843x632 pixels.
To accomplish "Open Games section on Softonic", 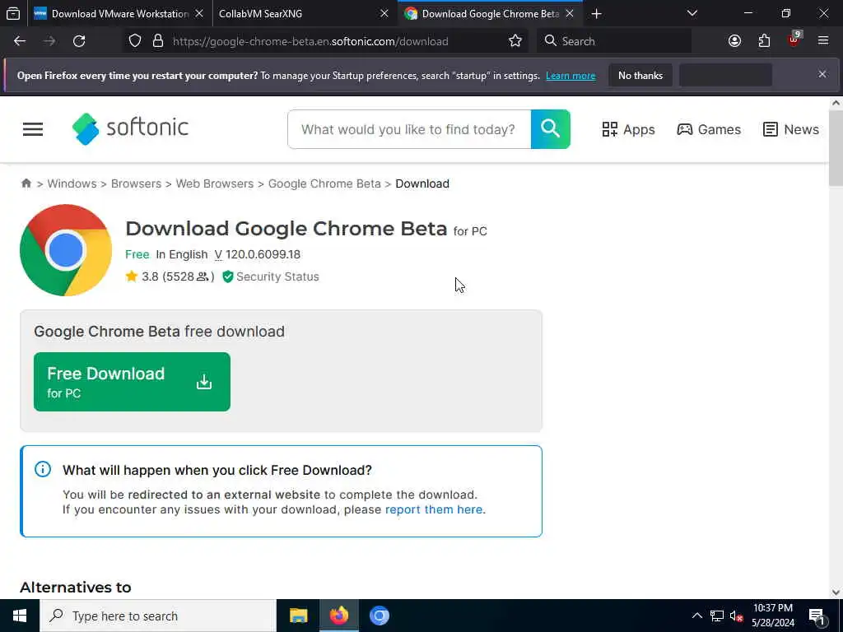I will [x=709, y=129].
